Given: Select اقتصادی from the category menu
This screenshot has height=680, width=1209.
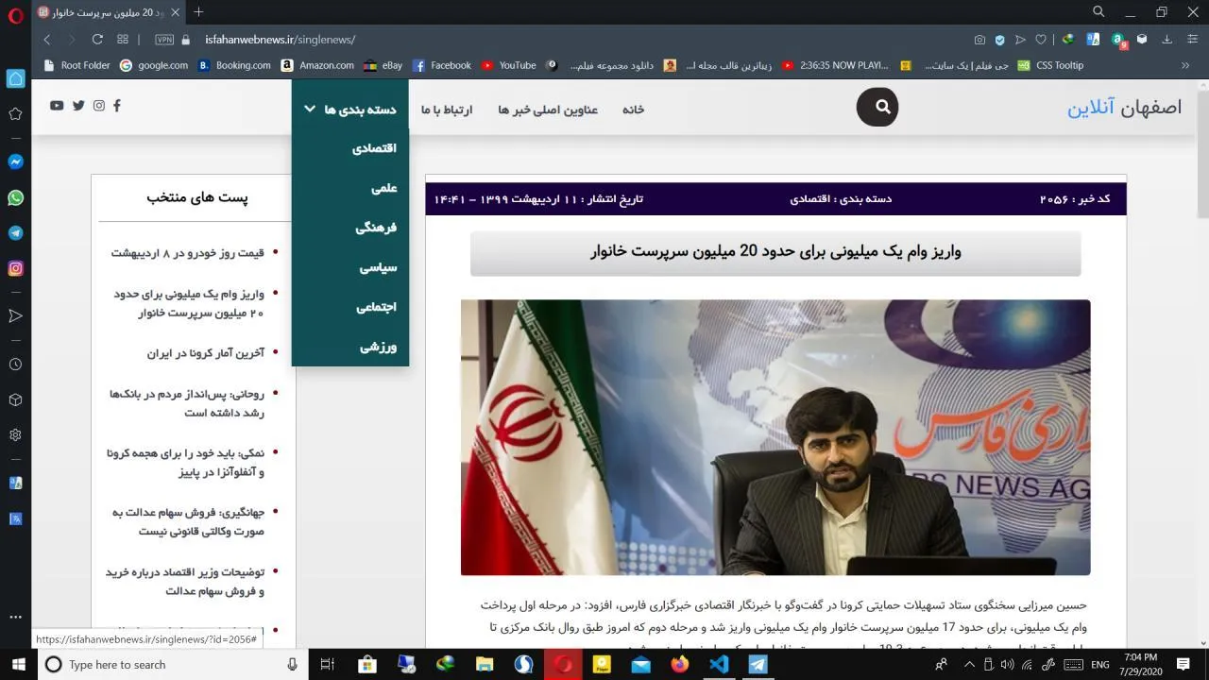Looking at the screenshot, I should [374, 148].
